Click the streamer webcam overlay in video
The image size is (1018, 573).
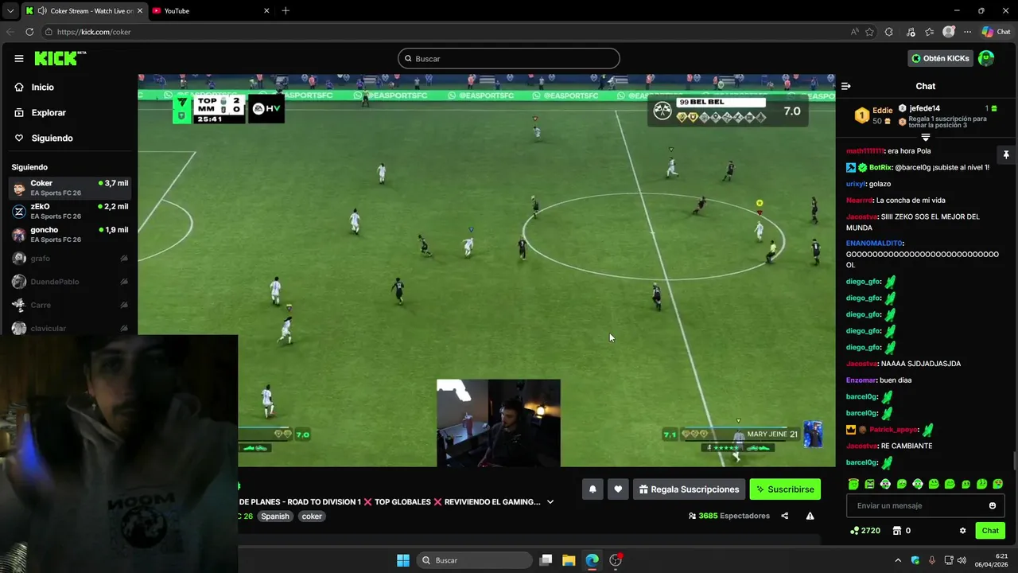coord(499,423)
